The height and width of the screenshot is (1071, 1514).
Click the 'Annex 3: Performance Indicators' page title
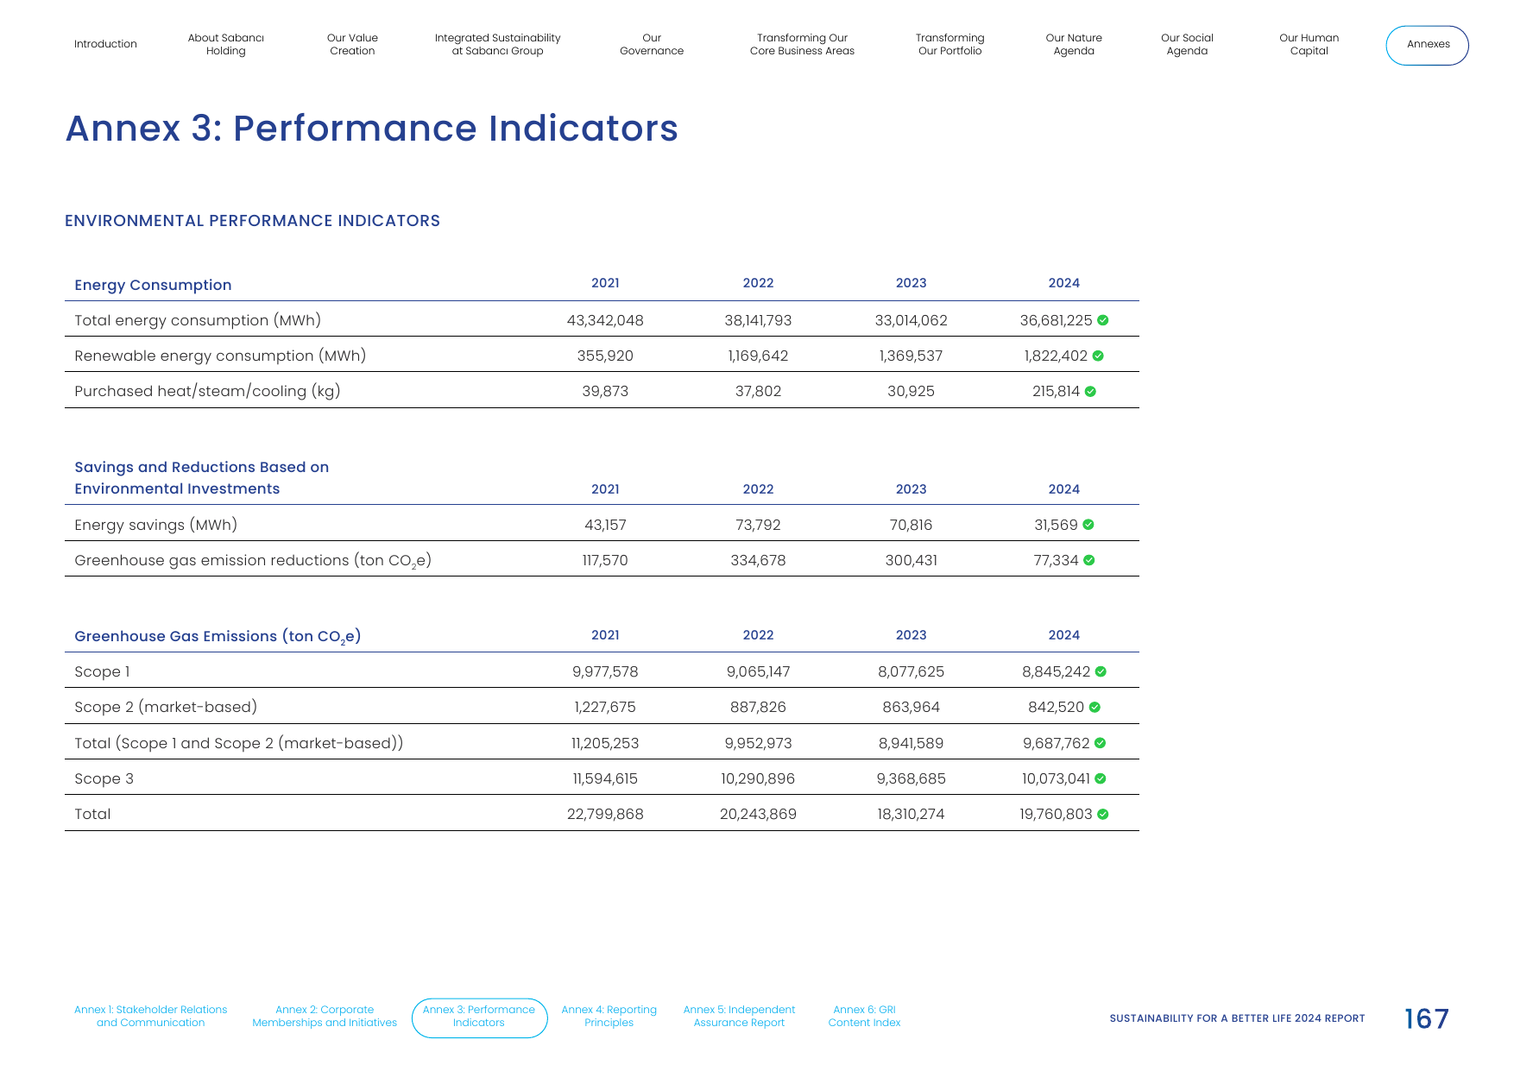[372, 128]
